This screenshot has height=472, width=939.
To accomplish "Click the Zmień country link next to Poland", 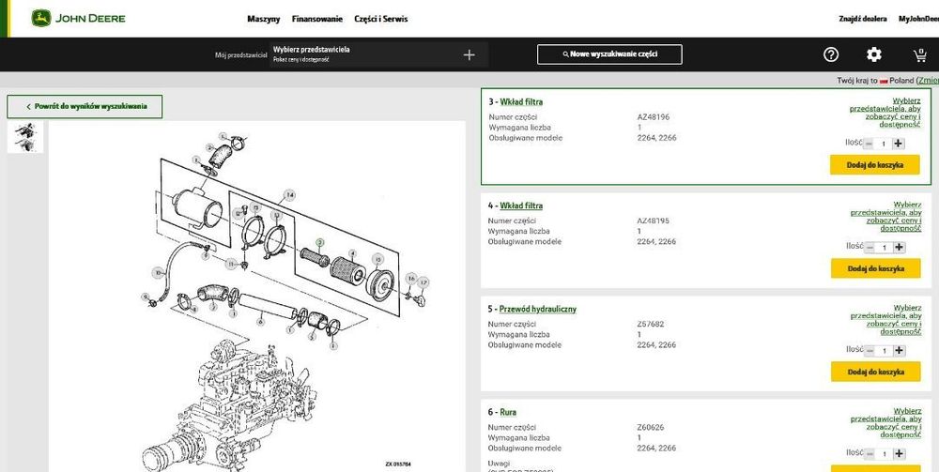I will (x=929, y=80).
